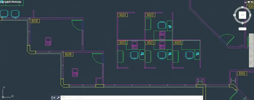Select the chair in cubicle 6020

190,55
